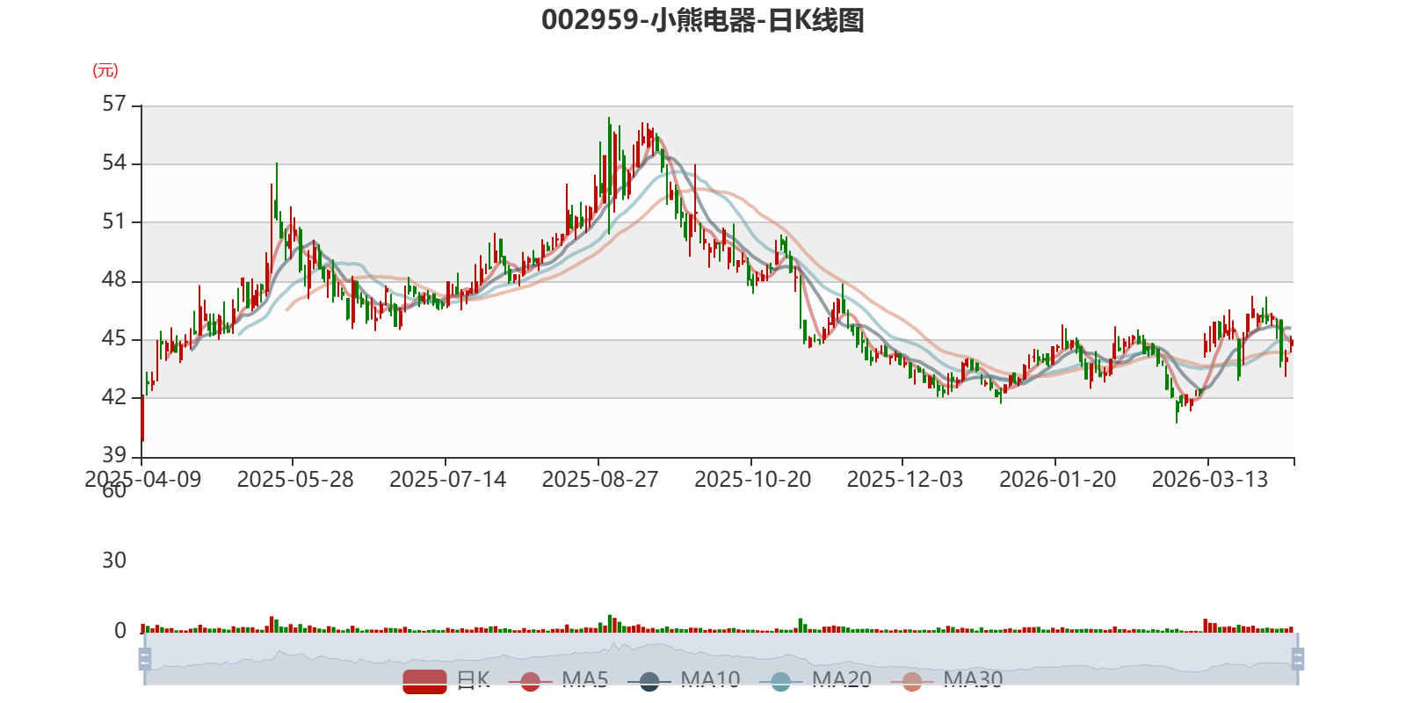This screenshot has width=1406, height=703.
Task: Click the 57 price axis label
Action: [x=114, y=104]
